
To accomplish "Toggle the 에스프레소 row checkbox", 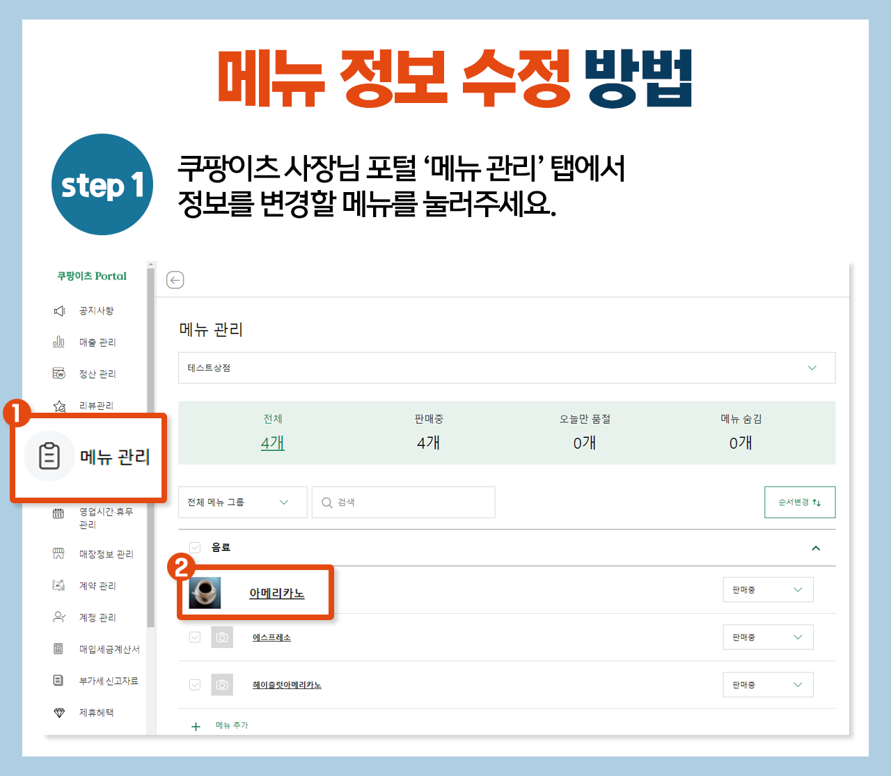I will (195, 637).
